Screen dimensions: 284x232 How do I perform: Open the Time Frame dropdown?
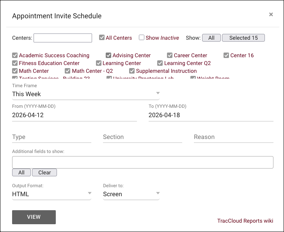coord(86,94)
